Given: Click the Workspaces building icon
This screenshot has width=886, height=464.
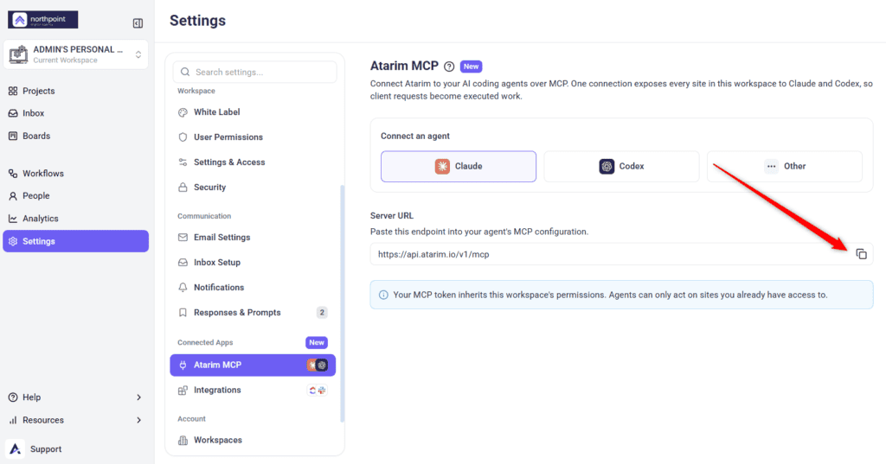Looking at the screenshot, I should (183, 441).
